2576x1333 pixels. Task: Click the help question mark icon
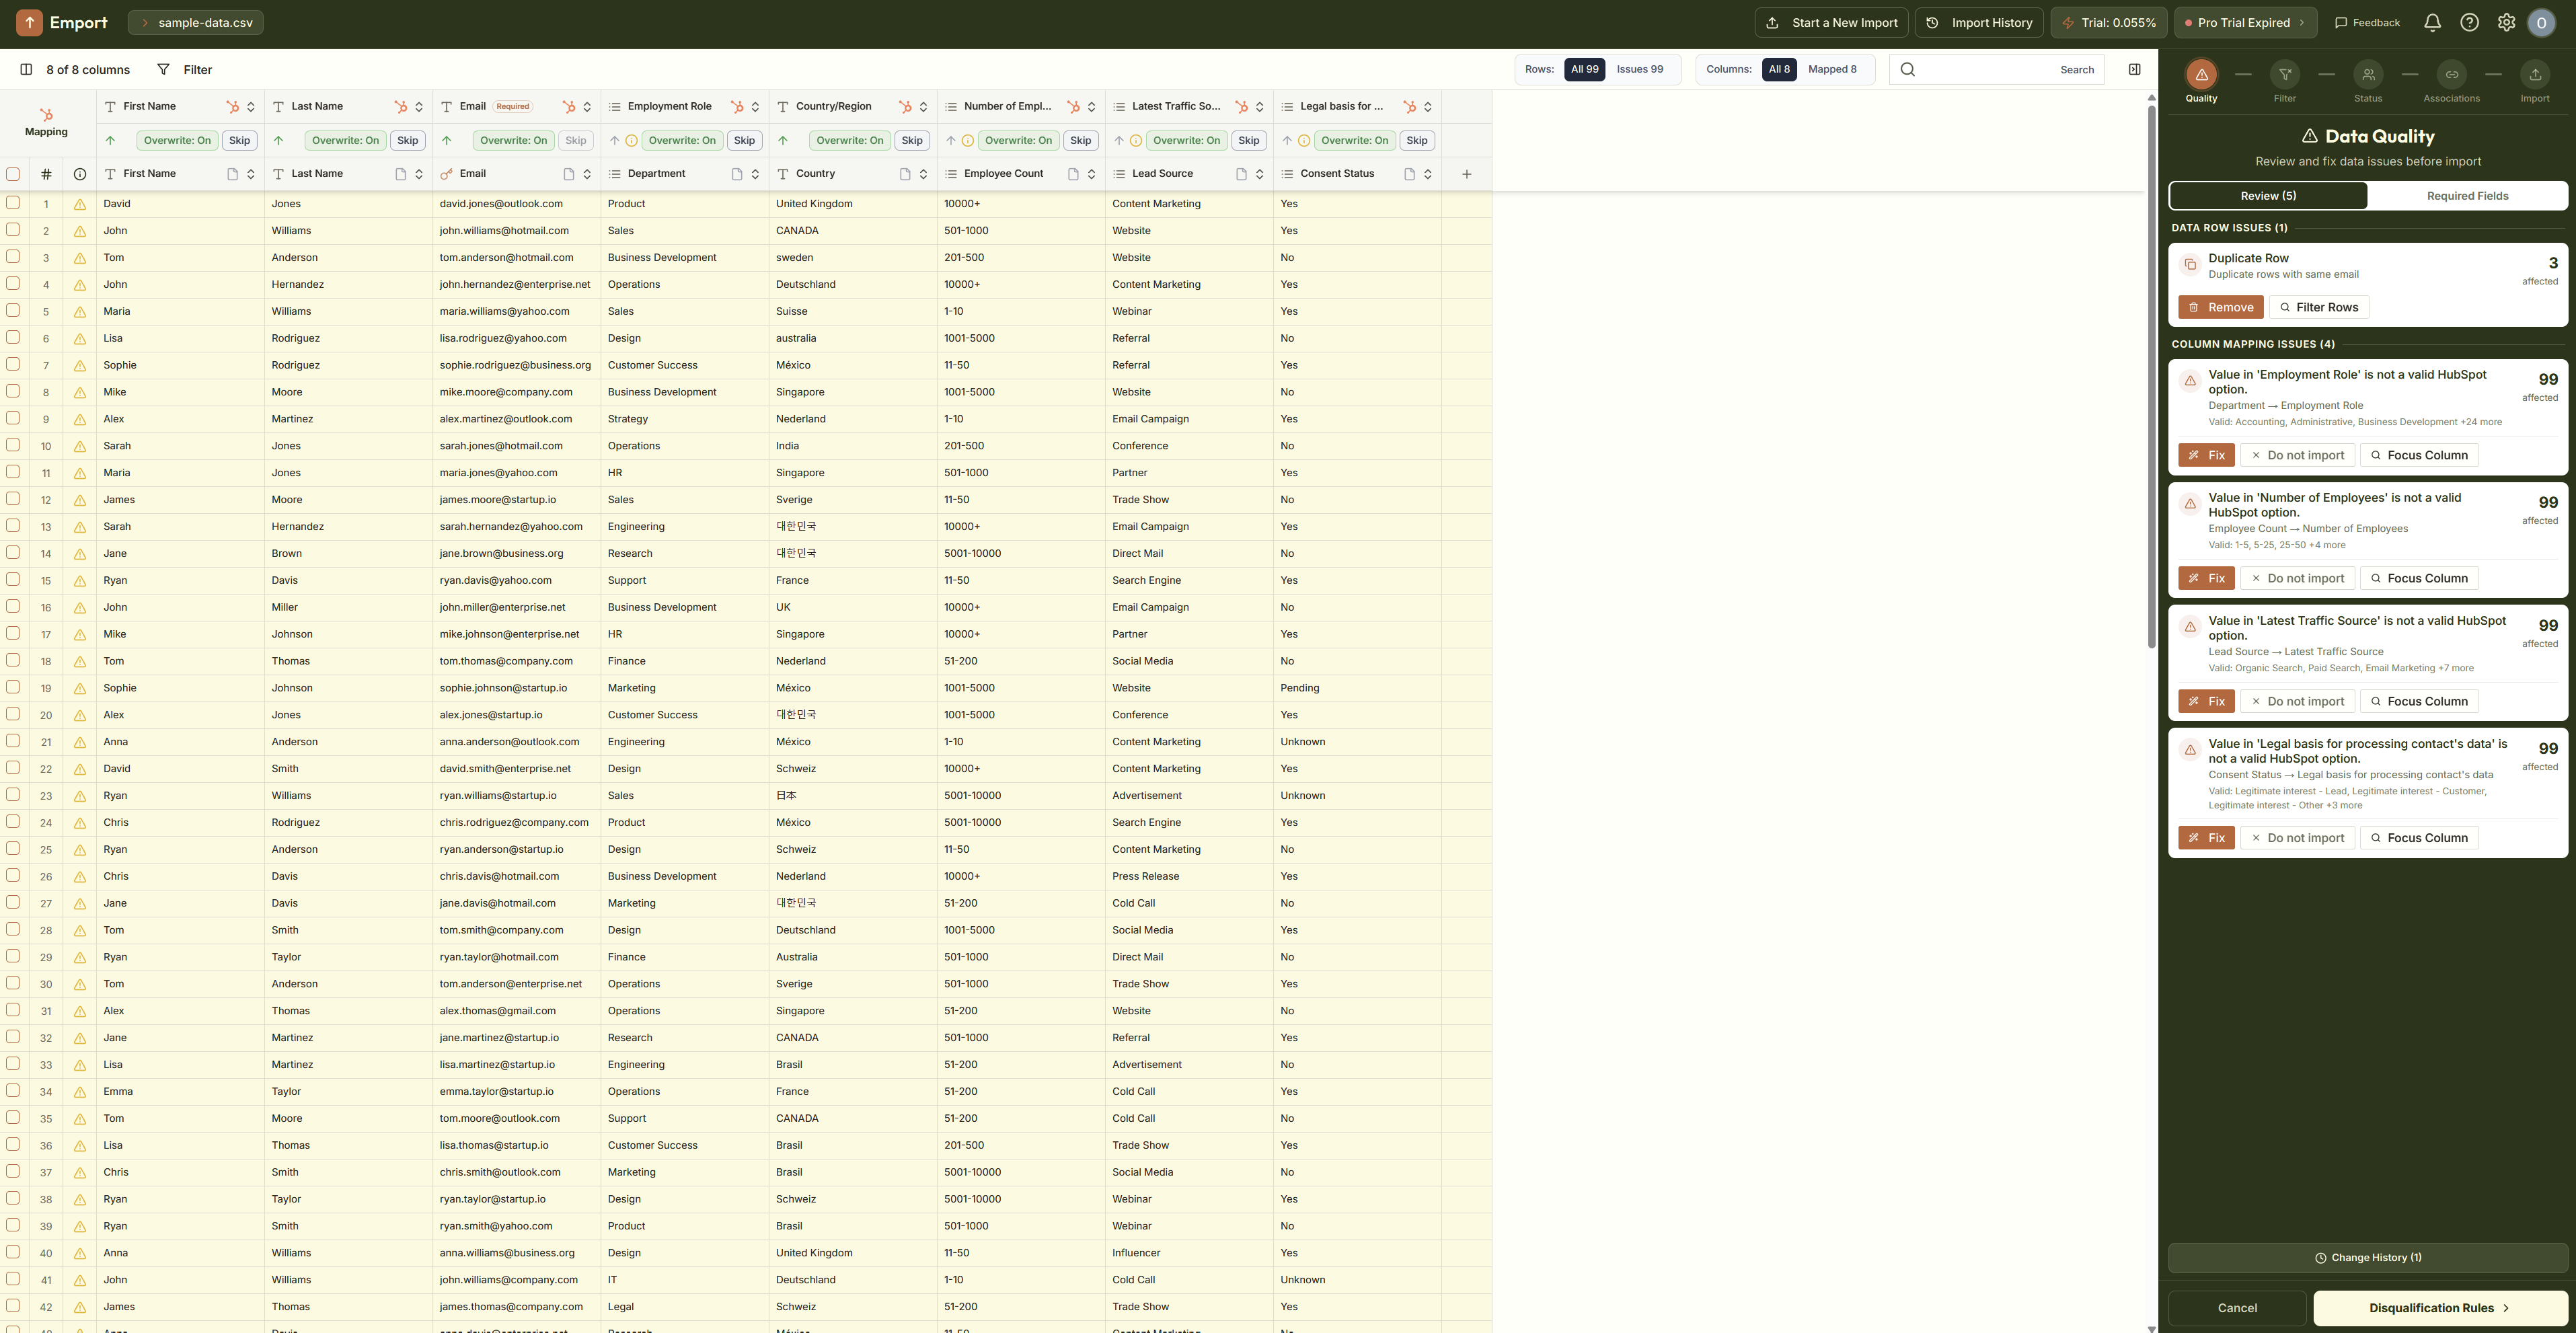click(2469, 23)
